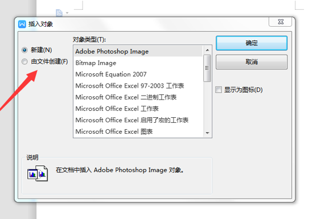Click the object preview icon in 说明 section
Viewport: 313px width, 219px height.
tap(38, 173)
